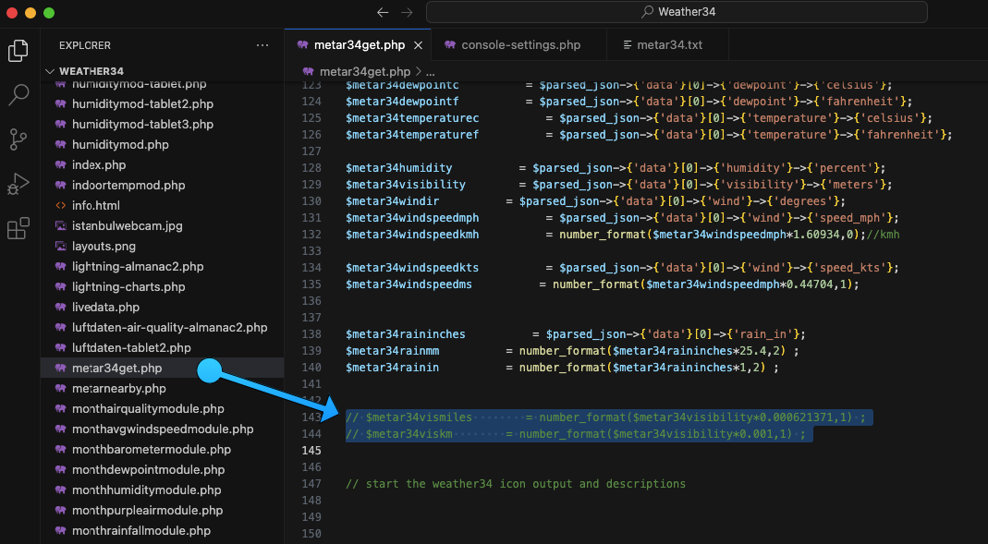Click the commented $metar34vismiles line
Screen dimensions: 988x544
tap(605, 417)
